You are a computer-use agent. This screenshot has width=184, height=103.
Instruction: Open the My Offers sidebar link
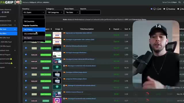(x=8, y=33)
